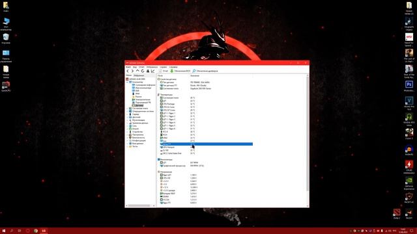
Task: Click the AIDA64 taskbar button
Action: tap(44, 231)
